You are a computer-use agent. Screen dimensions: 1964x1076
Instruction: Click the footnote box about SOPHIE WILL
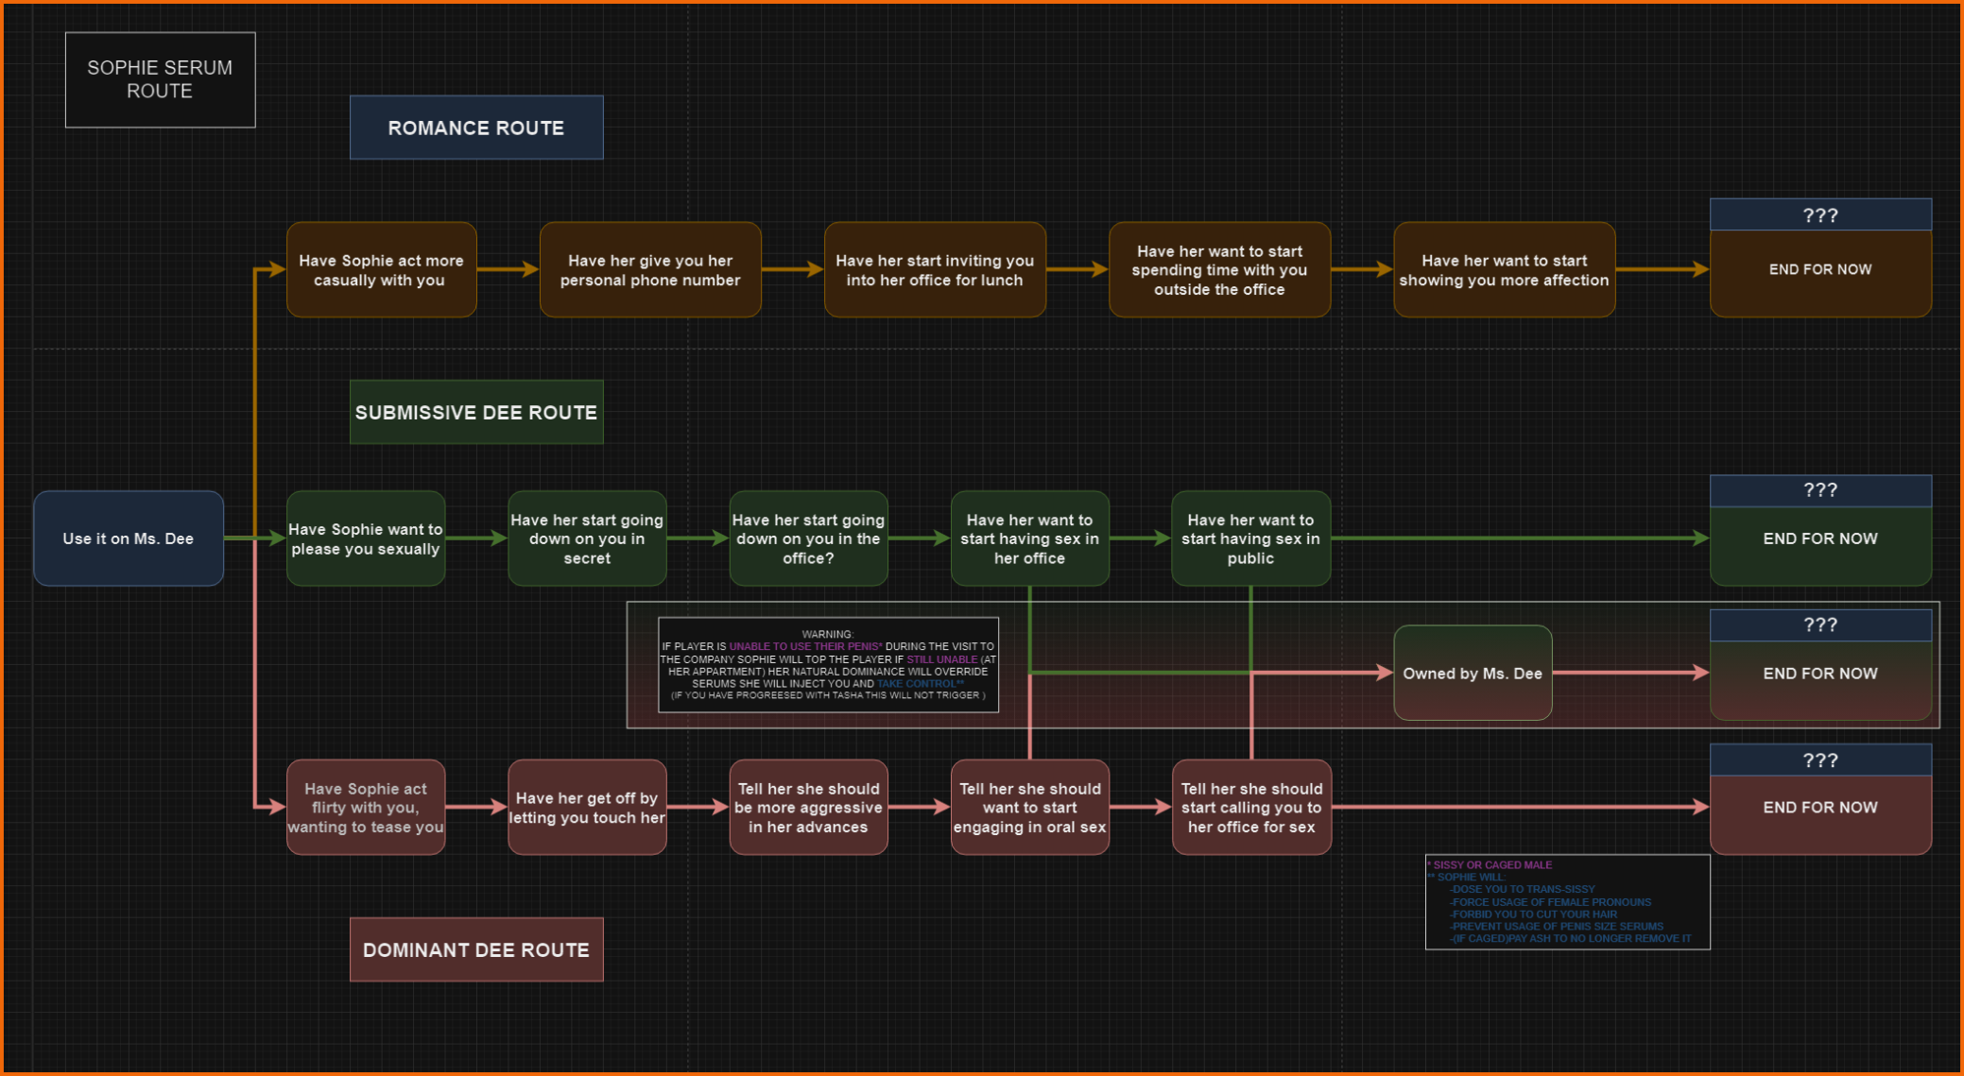tap(1566, 902)
